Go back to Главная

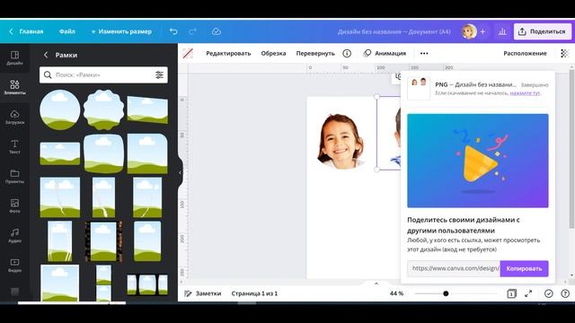pyautogui.click(x=26, y=32)
